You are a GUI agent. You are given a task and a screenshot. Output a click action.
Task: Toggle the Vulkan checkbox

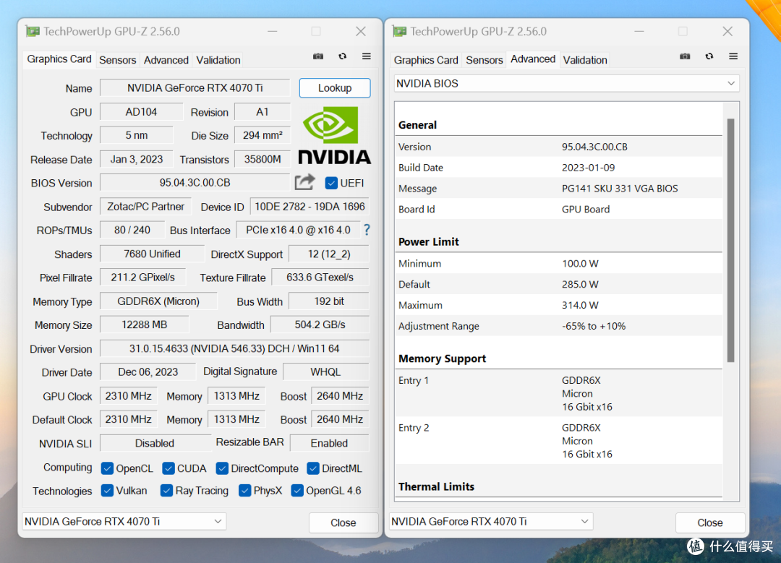coord(107,490)
